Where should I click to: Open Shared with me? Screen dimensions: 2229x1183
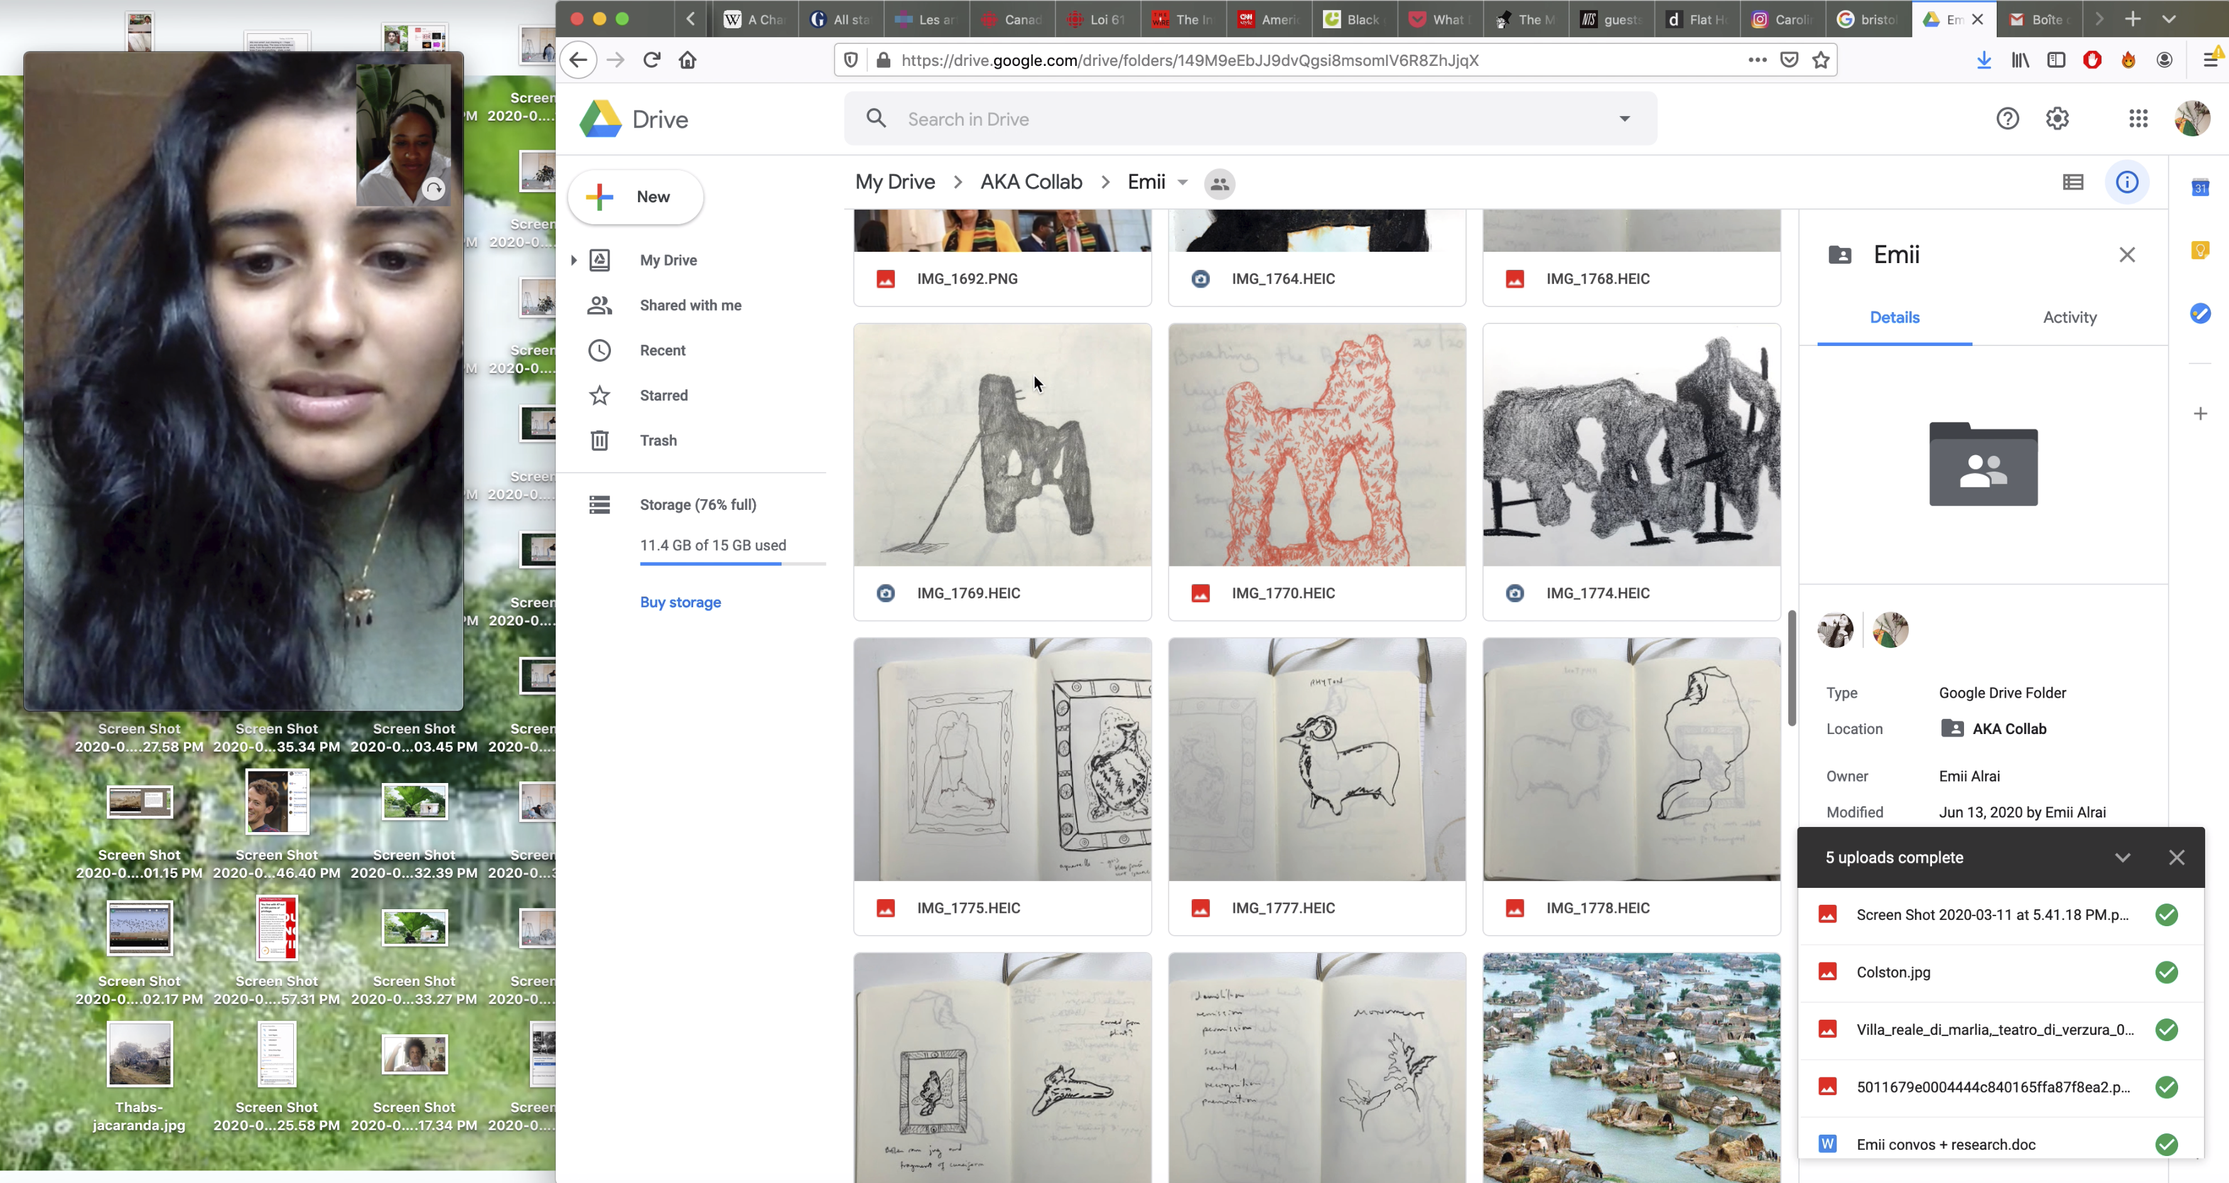coord(691,305)
